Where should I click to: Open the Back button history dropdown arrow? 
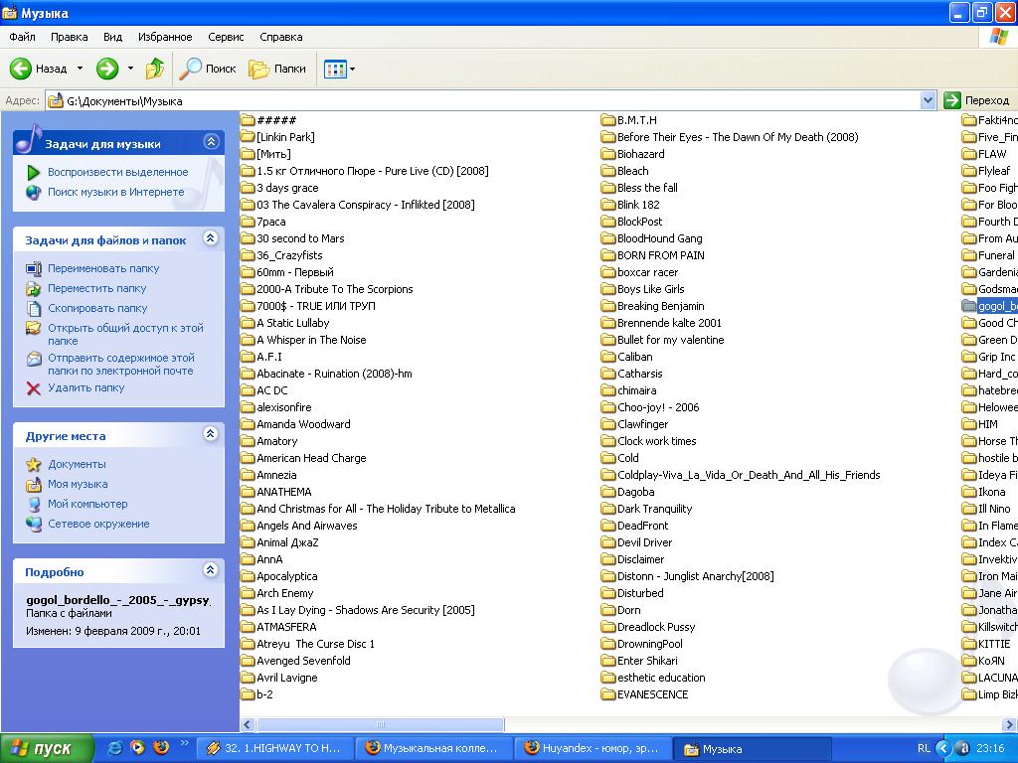(x=81, y=69)
